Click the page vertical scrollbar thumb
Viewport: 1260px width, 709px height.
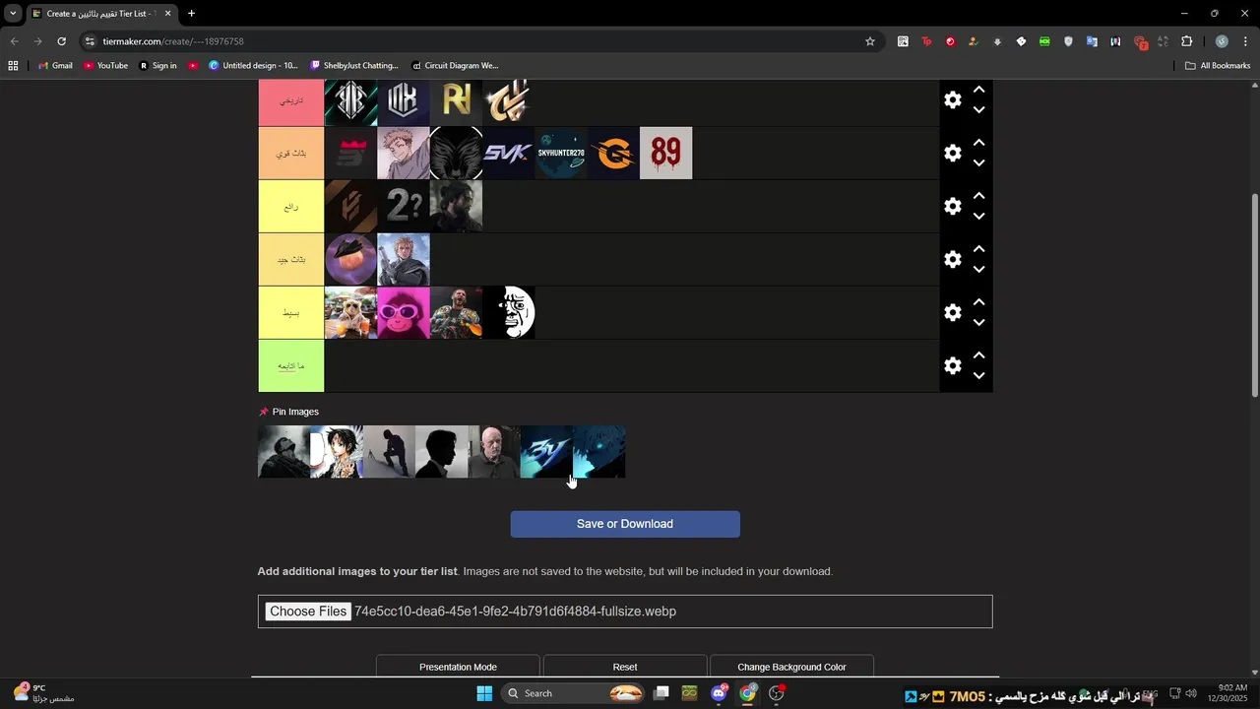[x=1255, y=295]
